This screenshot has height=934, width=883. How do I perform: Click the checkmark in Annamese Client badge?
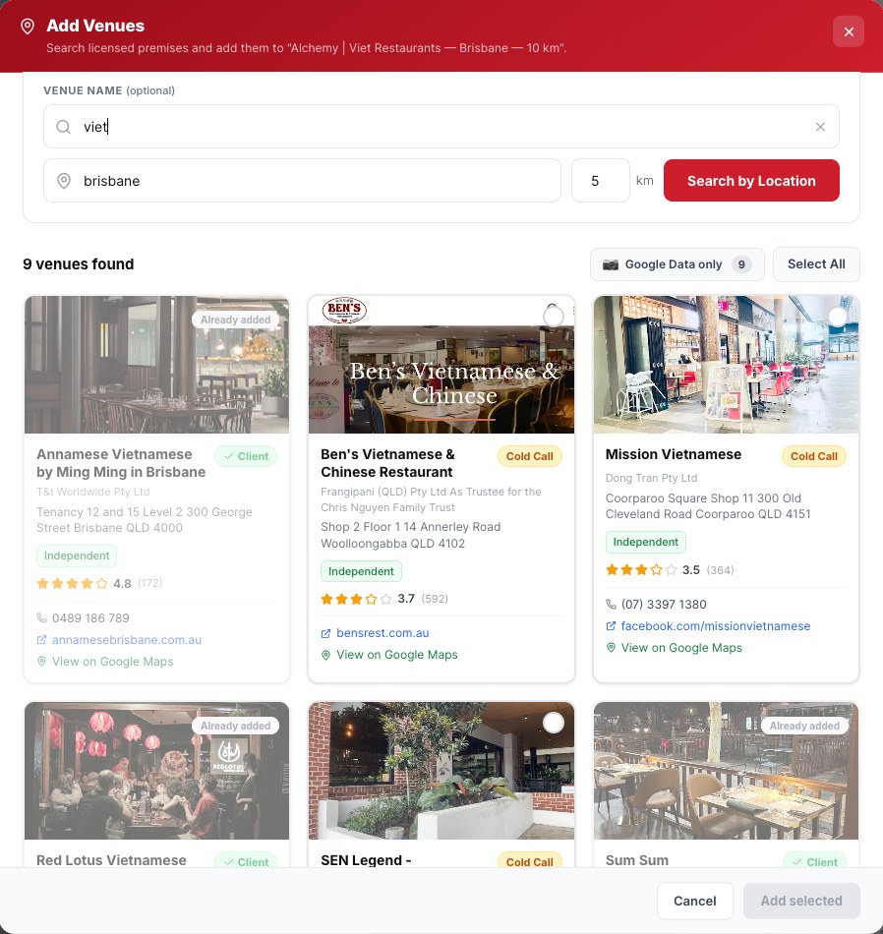(x=228, y=456)
